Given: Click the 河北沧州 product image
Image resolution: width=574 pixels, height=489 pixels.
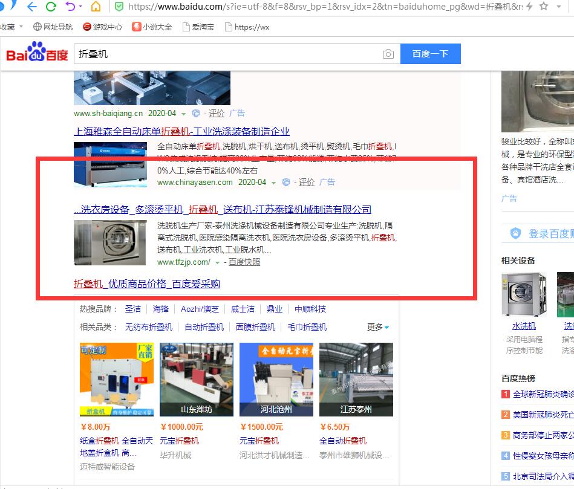Looking at the screenshot, I should (276, 380).
